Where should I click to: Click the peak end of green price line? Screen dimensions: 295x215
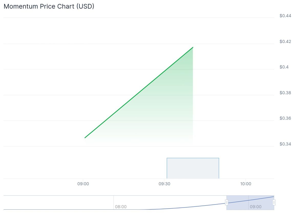193,47
